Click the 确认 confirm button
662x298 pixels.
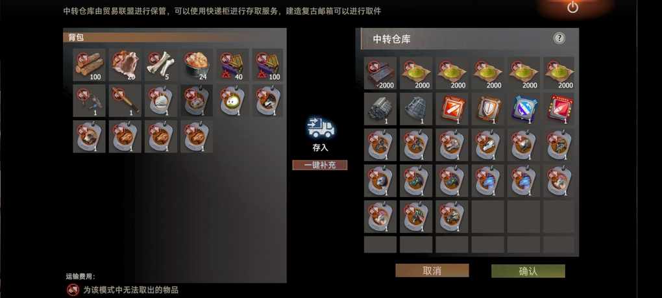(528, 271)
